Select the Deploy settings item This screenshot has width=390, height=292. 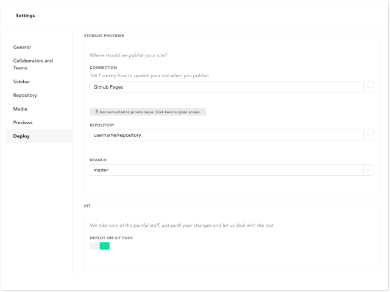39,136
